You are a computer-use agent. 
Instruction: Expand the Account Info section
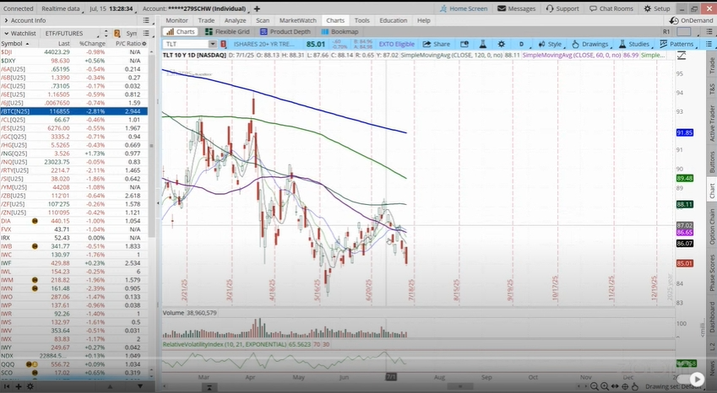point(7,20)
